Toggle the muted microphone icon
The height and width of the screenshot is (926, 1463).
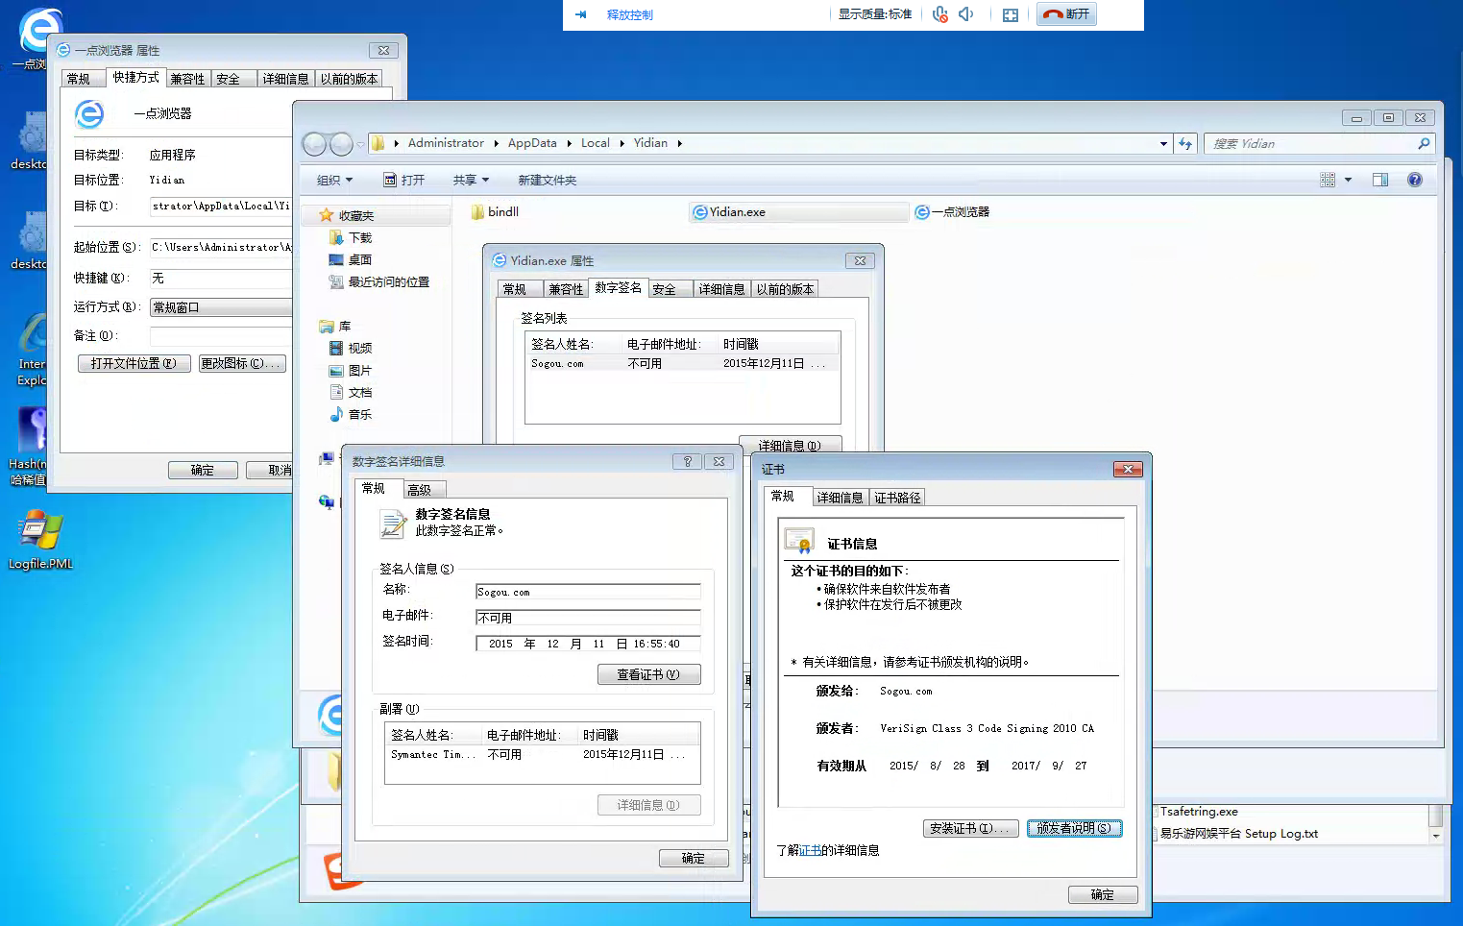click(939, 14)
